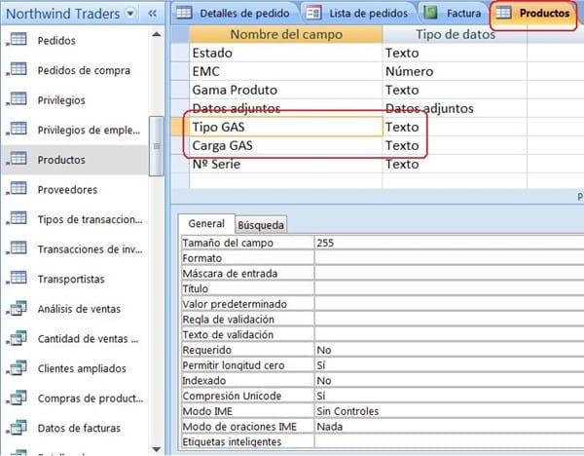584x456 pixels.
Task: Select the Datos adjuntos field name cell
Action: click(285, 108)
